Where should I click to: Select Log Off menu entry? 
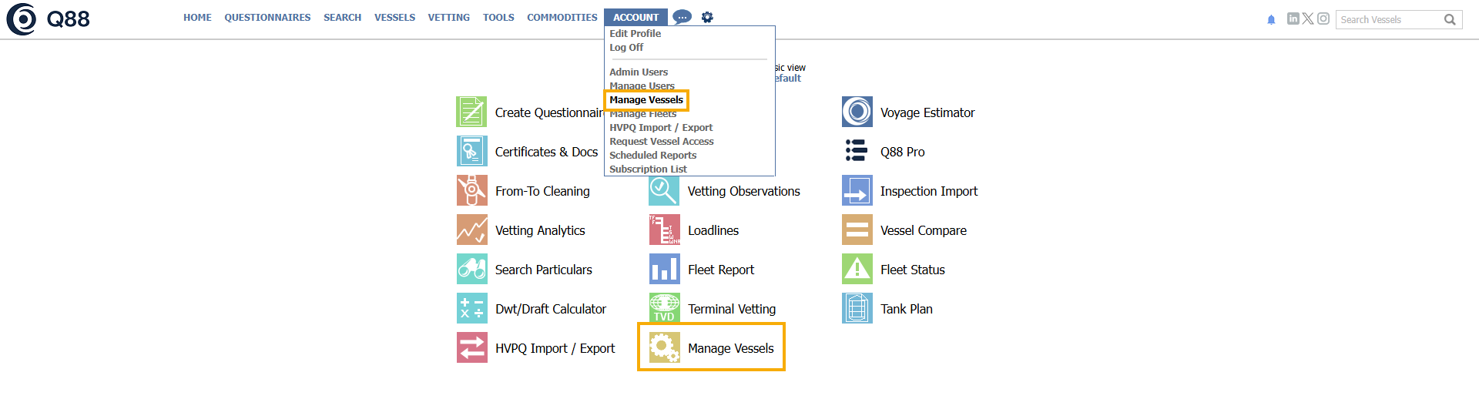(x=625, y=48)
